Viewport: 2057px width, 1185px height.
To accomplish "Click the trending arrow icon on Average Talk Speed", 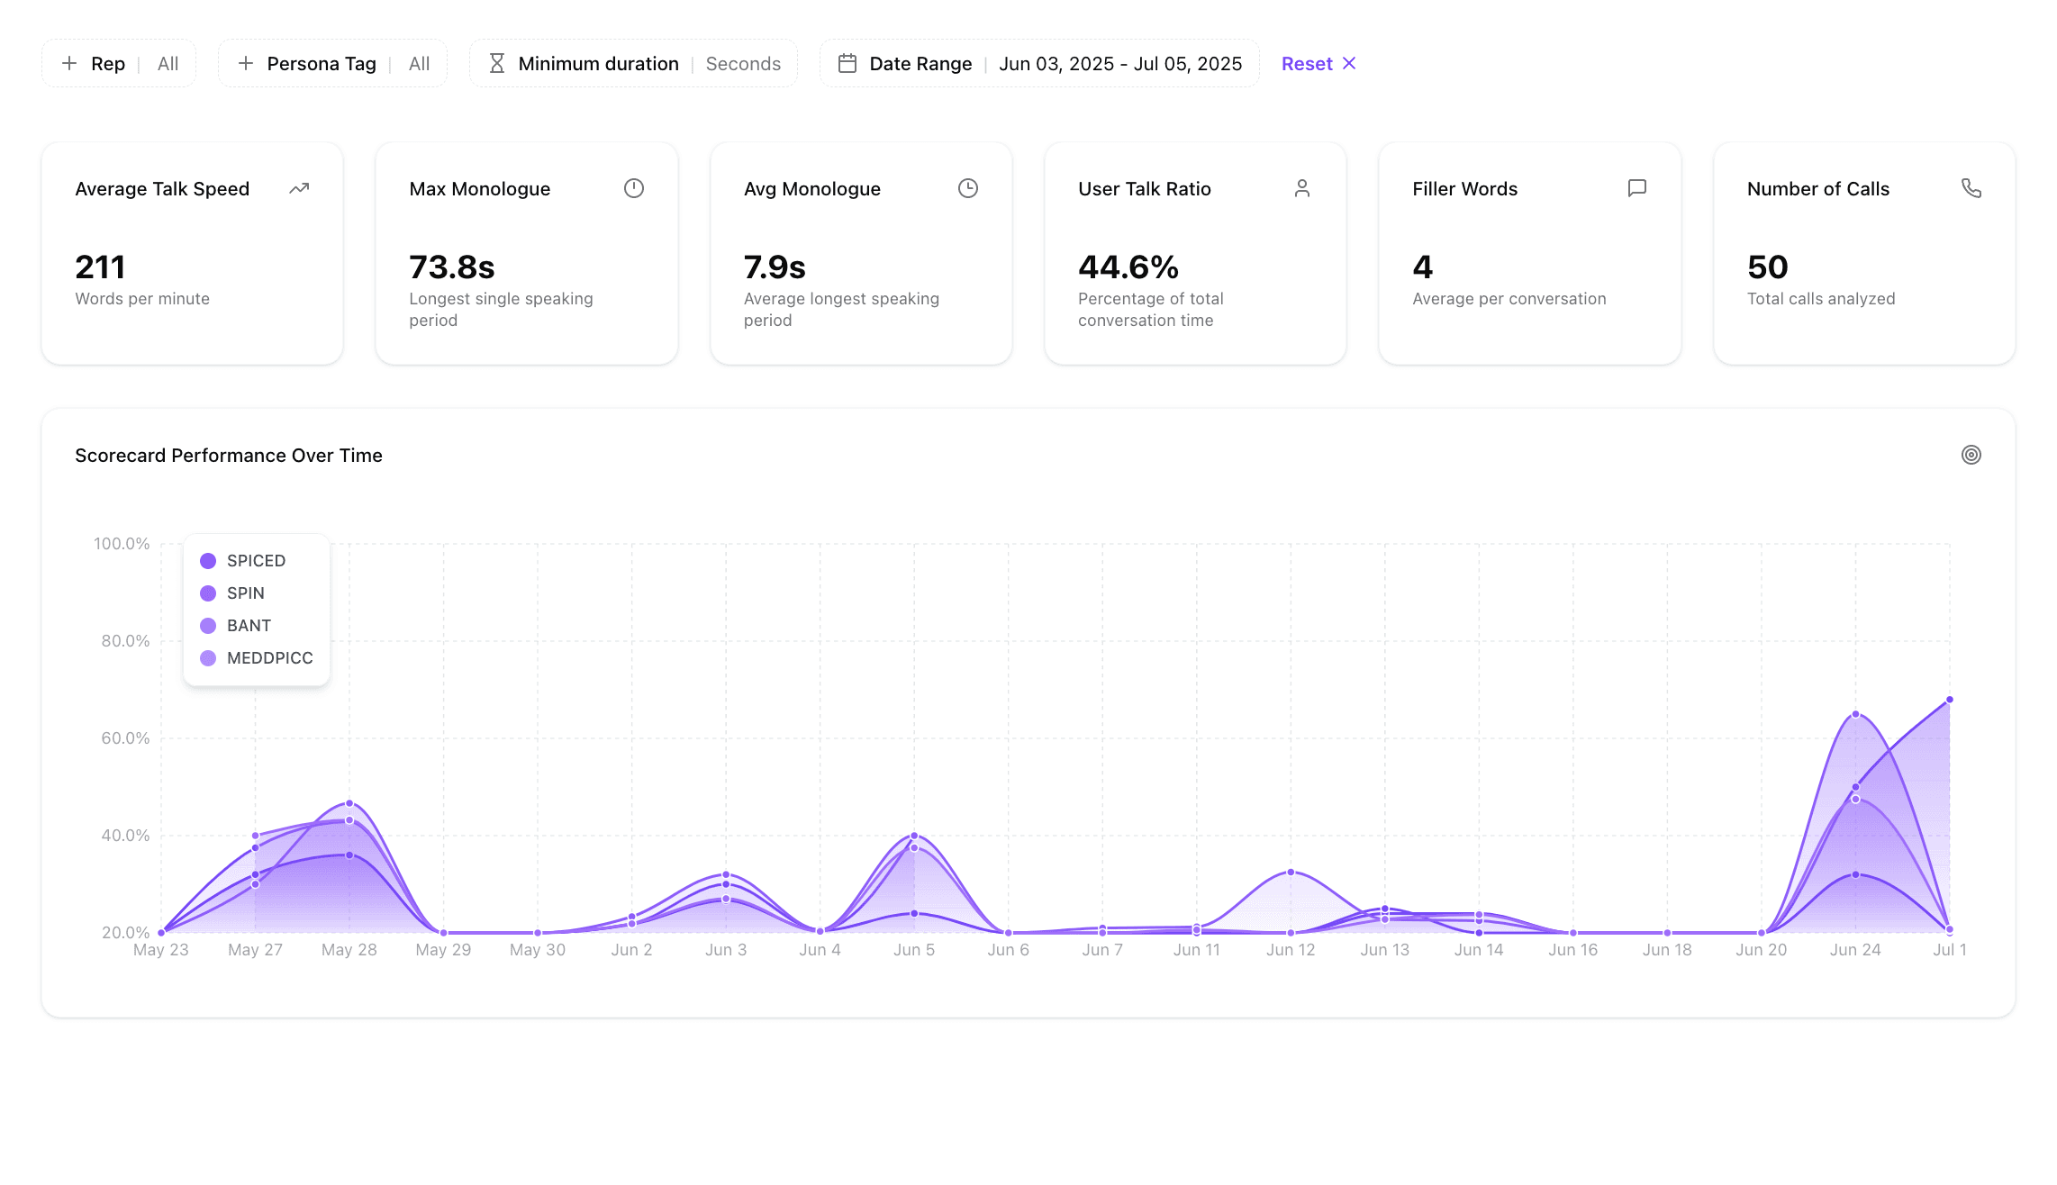I will pyautogui.click(x=299, y=188).
